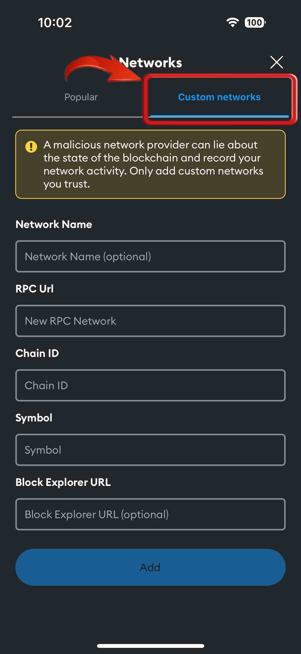Tap the home indicator bar
Image resolution: width=301 pixels, height=654 pixels.
[x=150, y=646]
